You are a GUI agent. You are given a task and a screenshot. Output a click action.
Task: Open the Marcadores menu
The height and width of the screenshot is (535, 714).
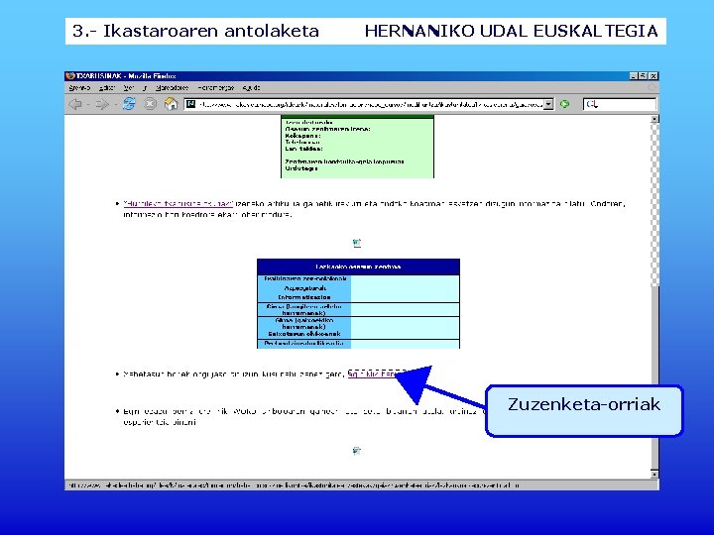(173, 88)
